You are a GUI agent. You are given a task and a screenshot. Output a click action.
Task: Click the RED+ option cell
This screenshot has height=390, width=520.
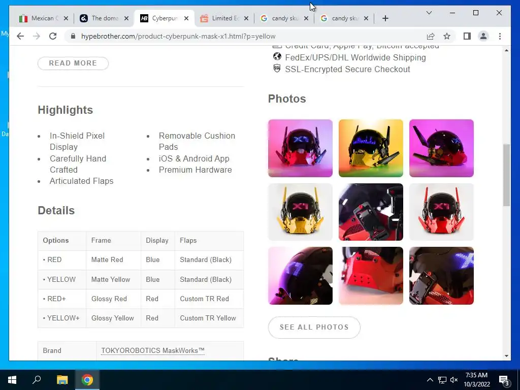(62, 299)
